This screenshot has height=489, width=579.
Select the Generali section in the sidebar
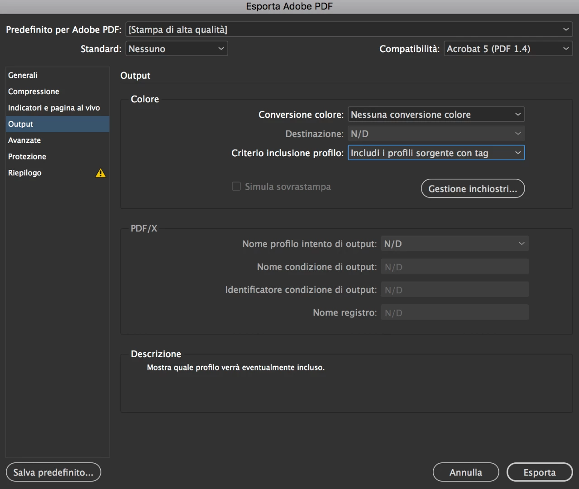pyautogui.click(x=57, y=75)
